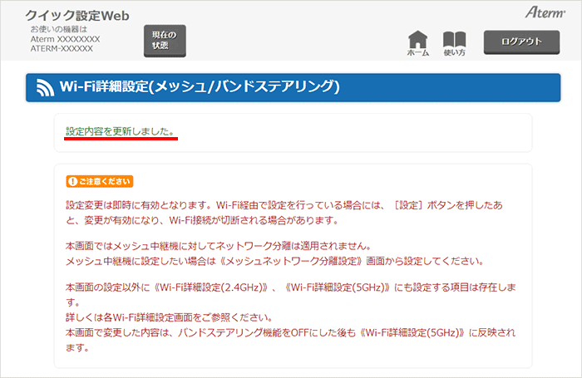582x378 pixels.
Task: Click the Wi-Fi詳細設定(メッシュ/バンドステアリング) heading
Action: pos(200,87)
